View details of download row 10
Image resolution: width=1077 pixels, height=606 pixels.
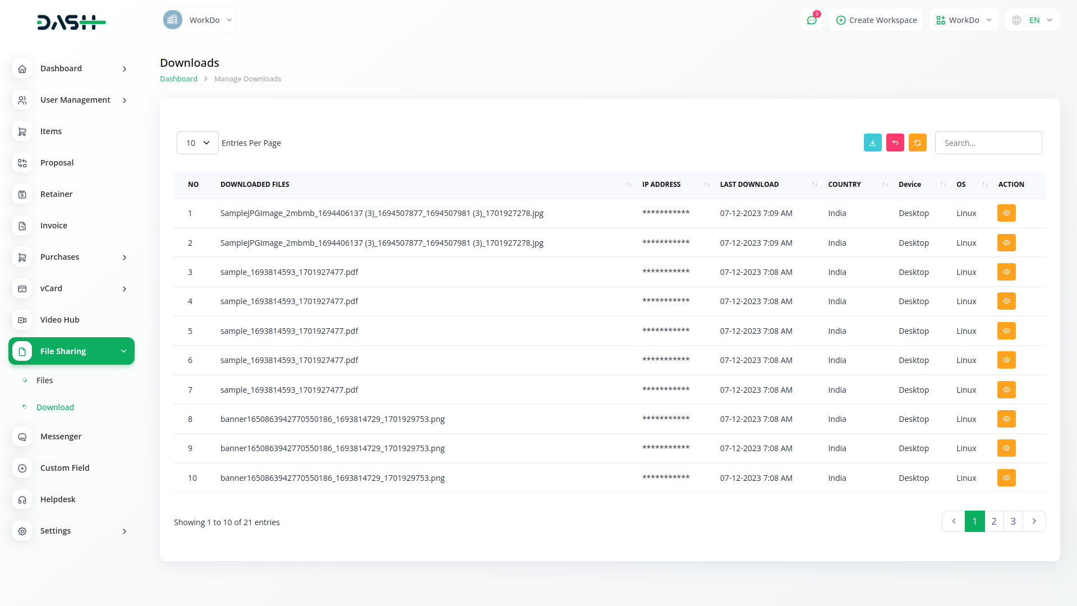click(1006, 478)
